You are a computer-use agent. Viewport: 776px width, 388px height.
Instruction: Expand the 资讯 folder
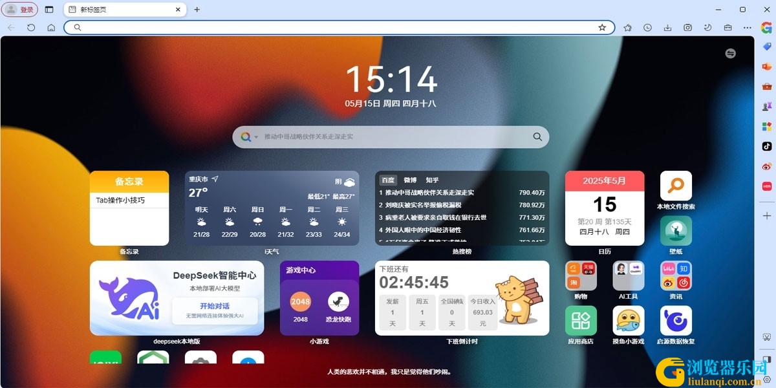point(676,276)
